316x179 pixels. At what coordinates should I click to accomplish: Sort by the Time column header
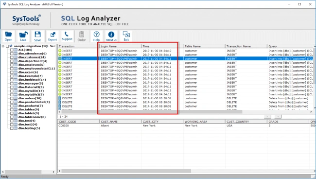[162, 46]
